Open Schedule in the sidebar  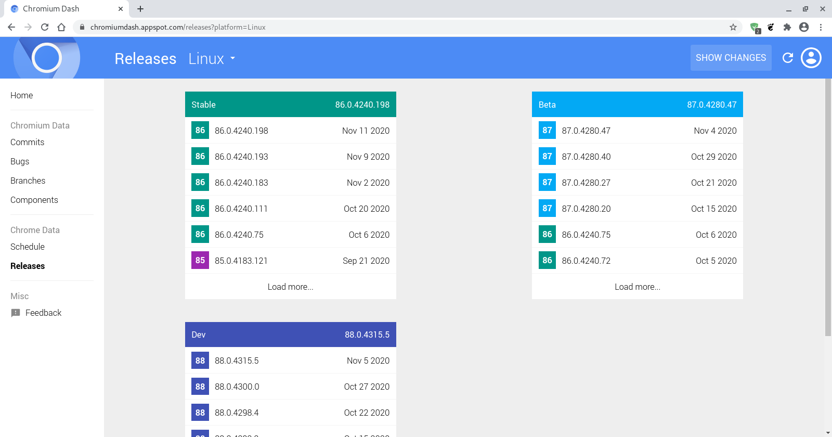point(28,247)
